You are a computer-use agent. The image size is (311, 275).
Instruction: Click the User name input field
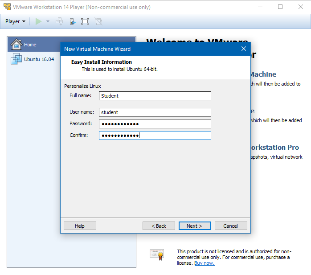[155, 112]
